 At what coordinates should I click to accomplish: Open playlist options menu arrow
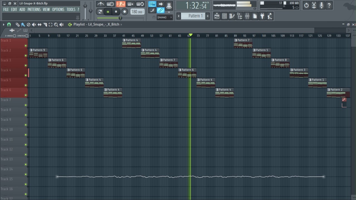(x=4, y=24)
